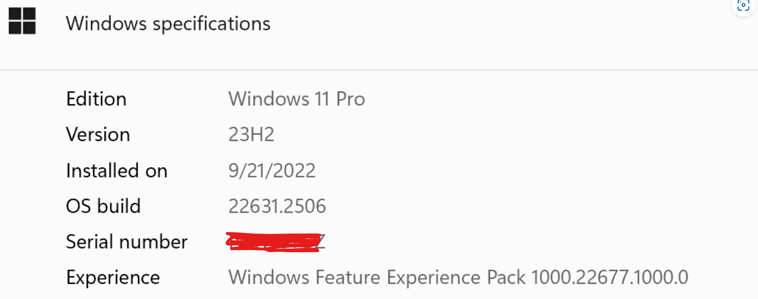758x299 pixels.
Task: Select the Experience label
Action: point(113,277)
